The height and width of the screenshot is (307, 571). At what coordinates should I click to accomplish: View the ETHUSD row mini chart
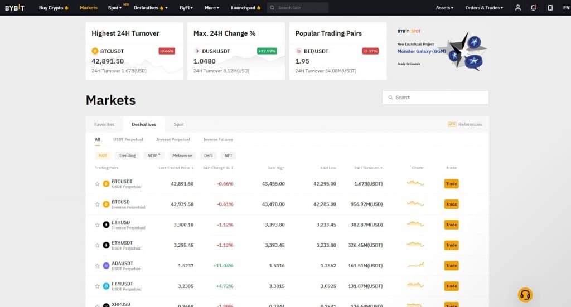(x=415, y=224)
